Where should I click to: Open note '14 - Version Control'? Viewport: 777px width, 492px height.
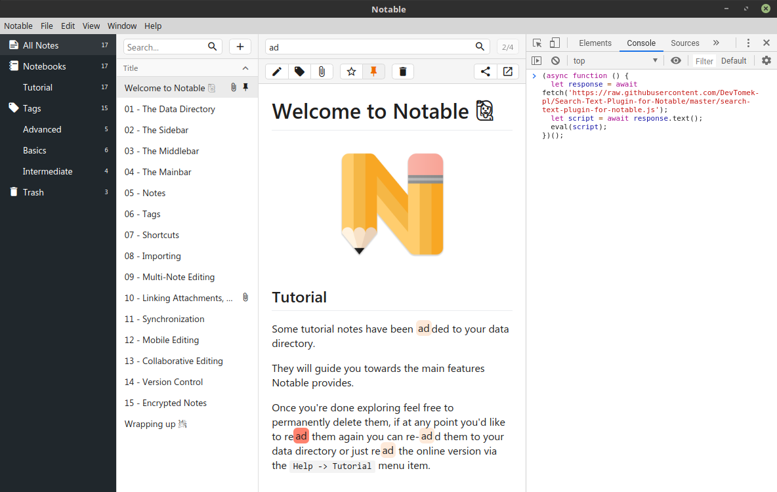point(187,382)
